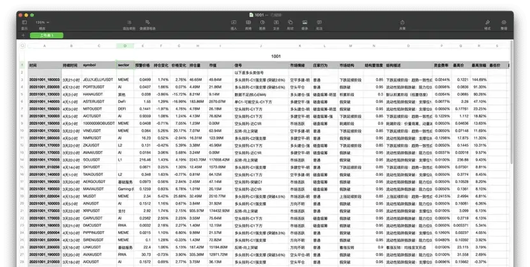Viewport: 530px width, 267px height.
Task: Click the sector column header cell
Action: tap(125, 65)
